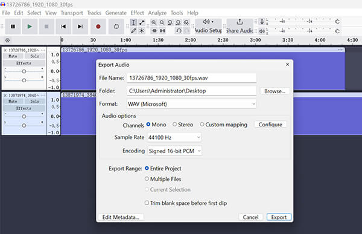Expand the Sample Rate 44100 Hz dropdown
Viewport: 362px width, 234px height.
(174, 137)
